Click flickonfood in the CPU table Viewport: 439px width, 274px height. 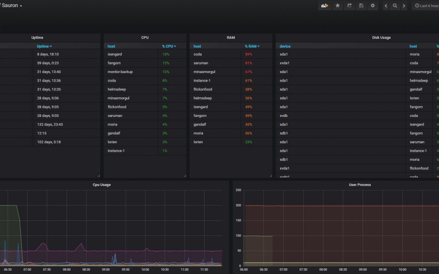(117, 107)
